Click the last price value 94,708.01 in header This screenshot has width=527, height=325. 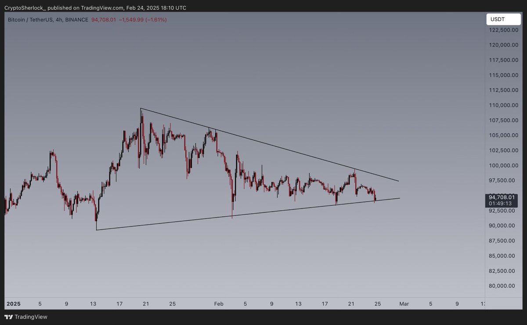coord(104,20)
